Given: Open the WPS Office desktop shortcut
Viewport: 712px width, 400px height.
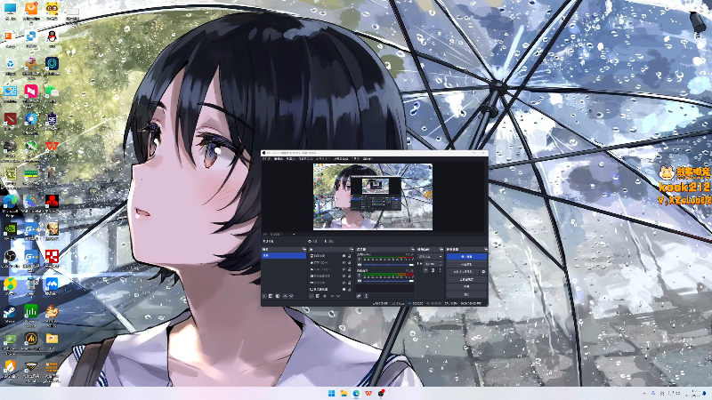Looking at the screenshot, I should coord(52,148).
